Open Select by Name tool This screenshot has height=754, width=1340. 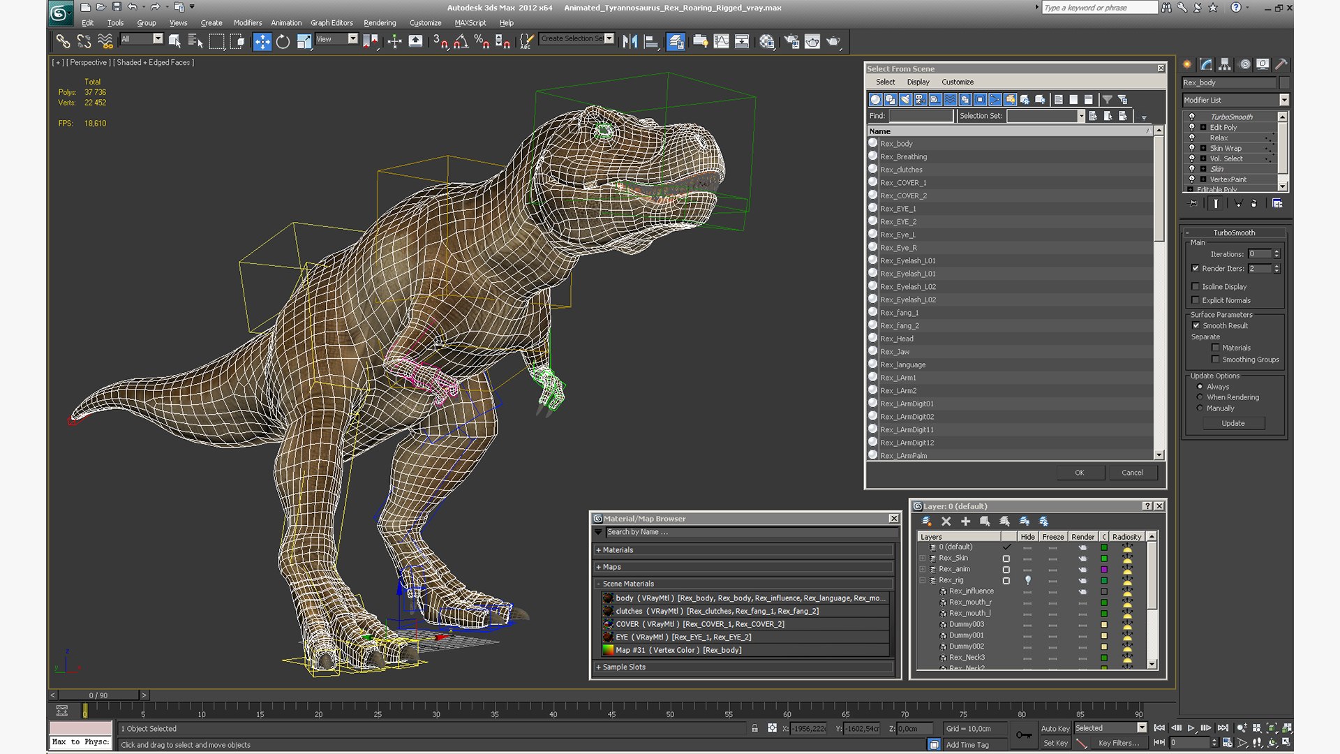tap(195, 41)
